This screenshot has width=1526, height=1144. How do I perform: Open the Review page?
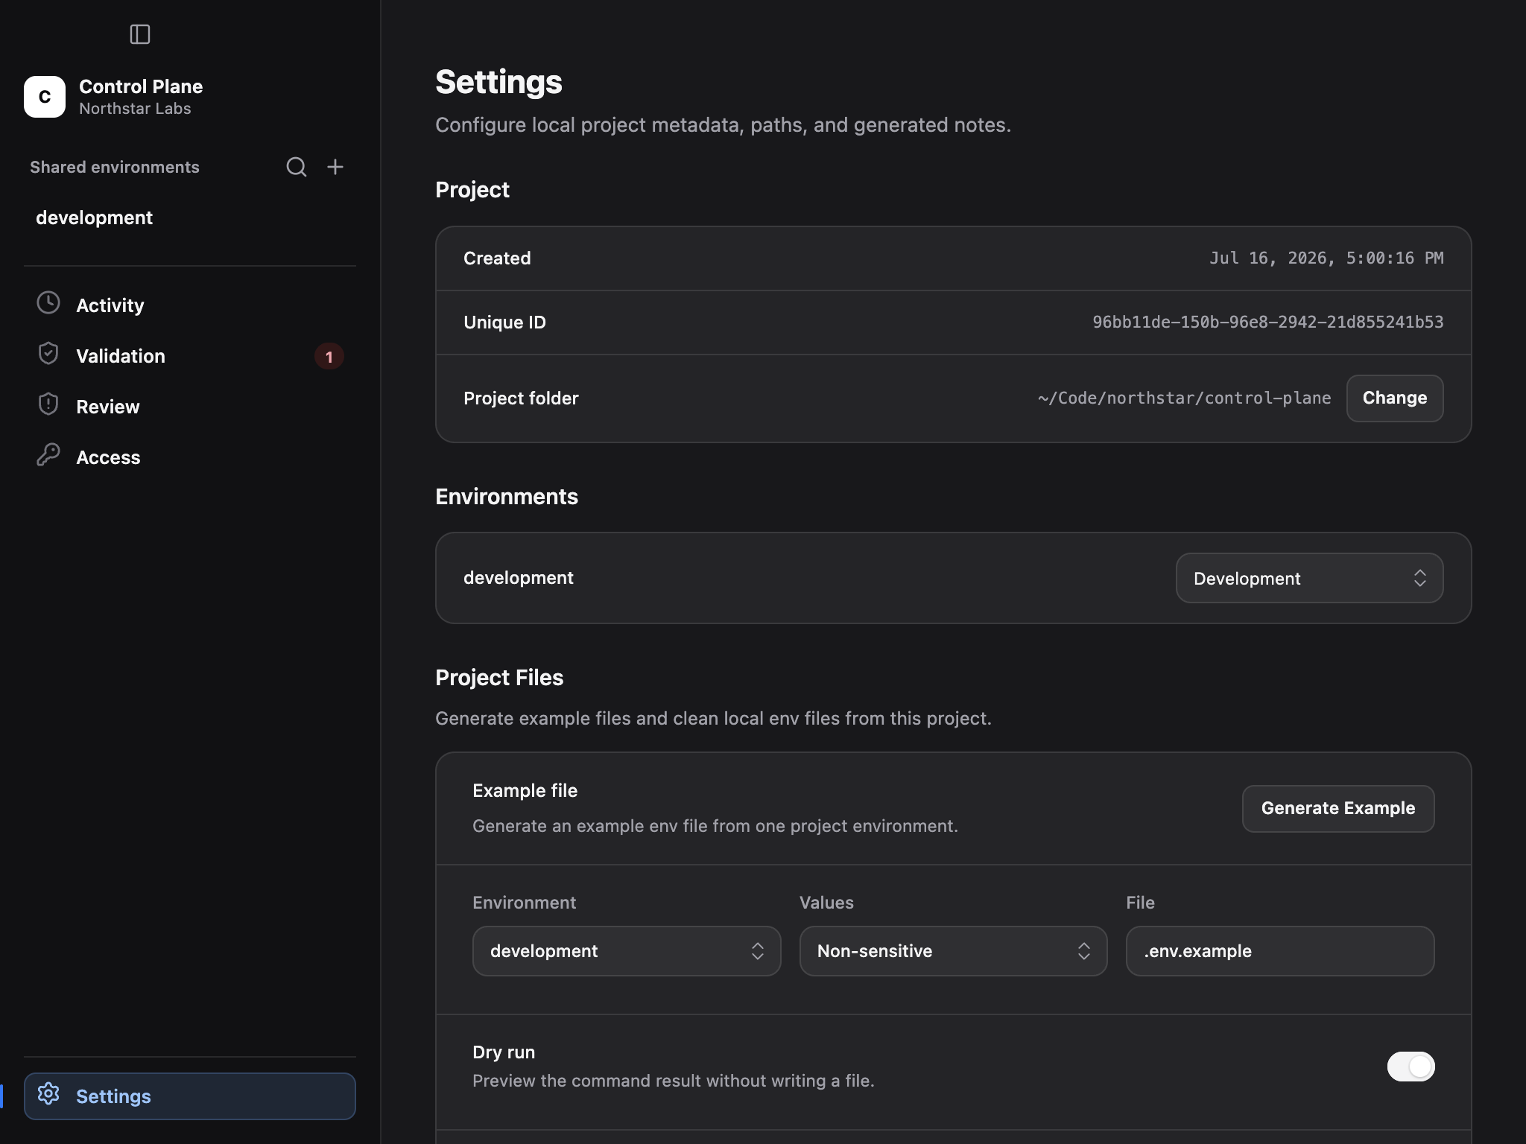[x=189, y=407]
